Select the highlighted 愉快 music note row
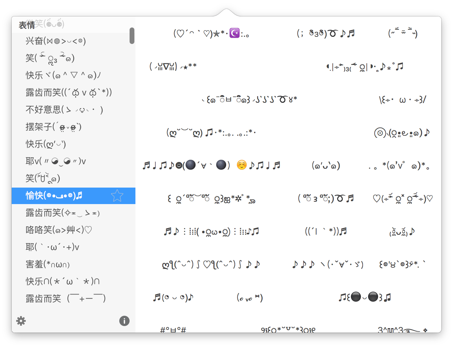Image resolution: width=453 pixels, height=347 pixels. pos(74,196)
